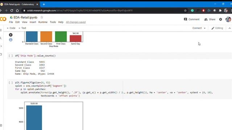Open the Tools menu
Viewport: 232px width, 130px height.
coord(53,22)
